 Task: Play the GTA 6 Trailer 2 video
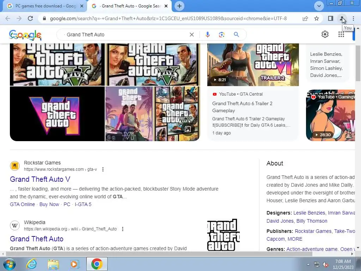point(253,65)
